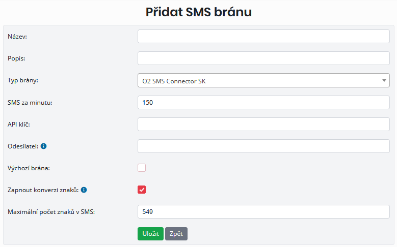Click the "Výchozí brána:" label text
This screenshot has width=397, height=247.
coord(29,168)
